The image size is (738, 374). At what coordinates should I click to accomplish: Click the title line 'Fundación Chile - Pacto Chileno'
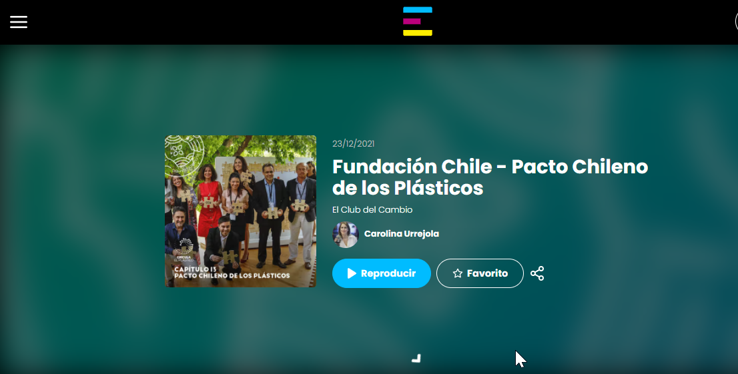tap(490, 167)
